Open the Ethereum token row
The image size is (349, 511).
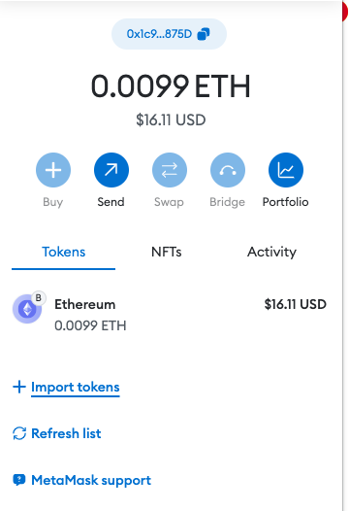tap(170, 315)
